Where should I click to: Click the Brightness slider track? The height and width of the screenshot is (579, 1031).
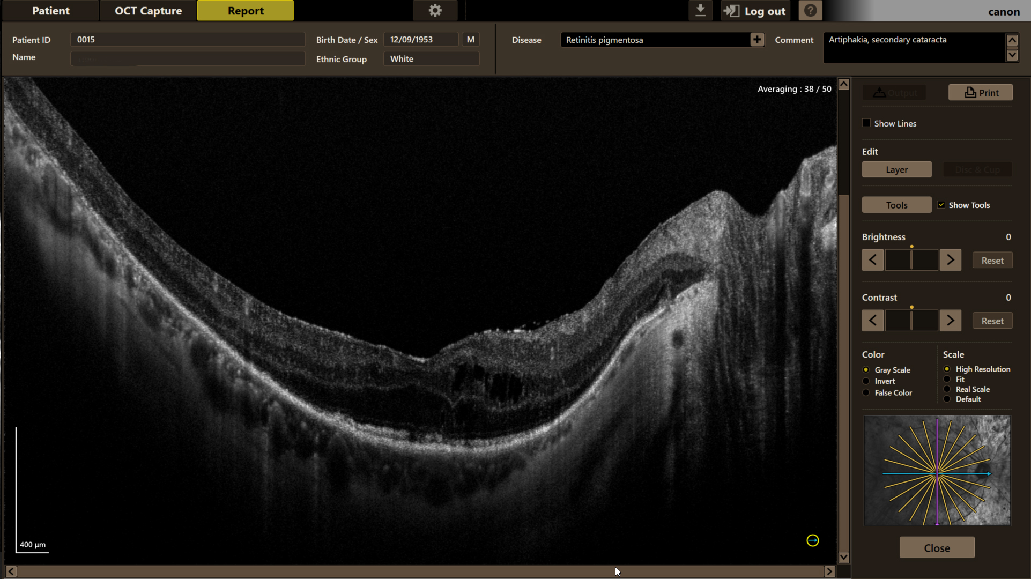pyautogui.click(x=911, y=260)
